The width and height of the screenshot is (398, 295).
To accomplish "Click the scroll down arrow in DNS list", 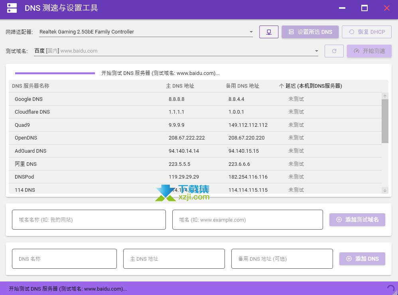I will (385, 190).
